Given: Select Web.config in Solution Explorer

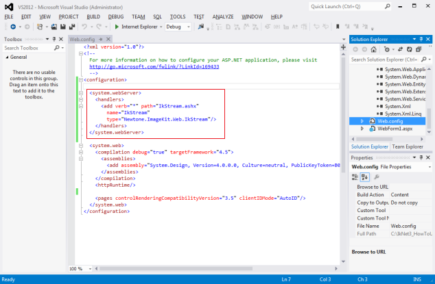Looking at the screenshot, I should (x=390, y=120).
